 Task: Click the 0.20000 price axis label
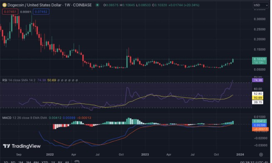[260, 39]
